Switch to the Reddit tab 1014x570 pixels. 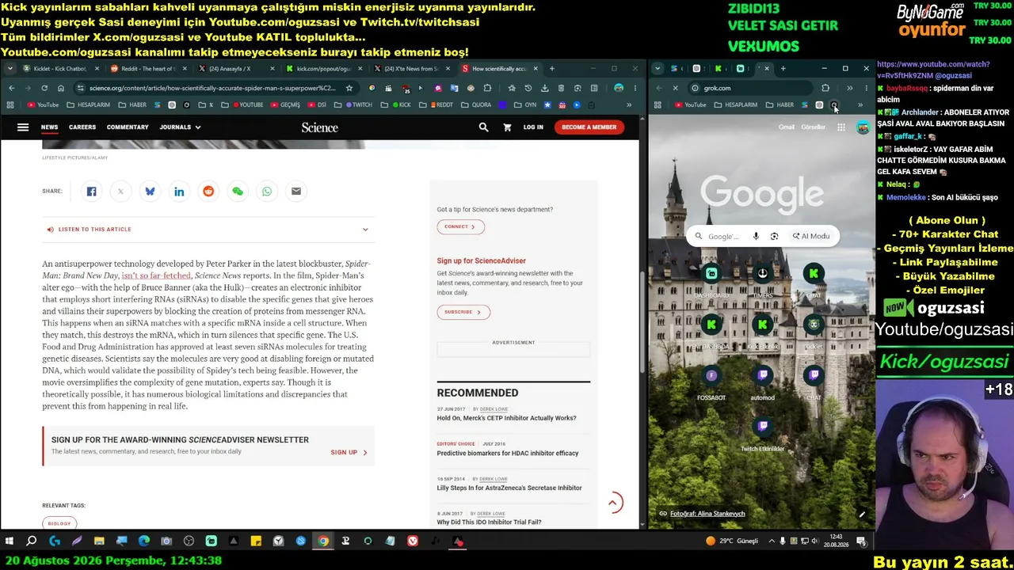click(148, 69)
